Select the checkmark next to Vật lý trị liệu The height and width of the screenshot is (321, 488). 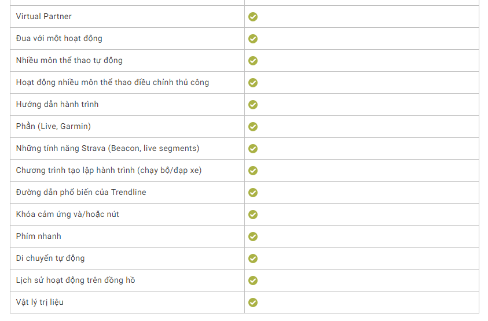(253, 302)
